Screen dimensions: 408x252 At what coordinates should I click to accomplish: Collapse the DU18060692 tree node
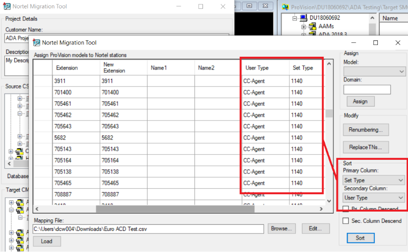pyautogui.click(x=294, y=18)
